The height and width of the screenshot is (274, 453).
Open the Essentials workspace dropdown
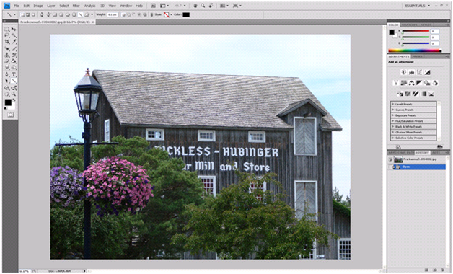pos(417,6)
